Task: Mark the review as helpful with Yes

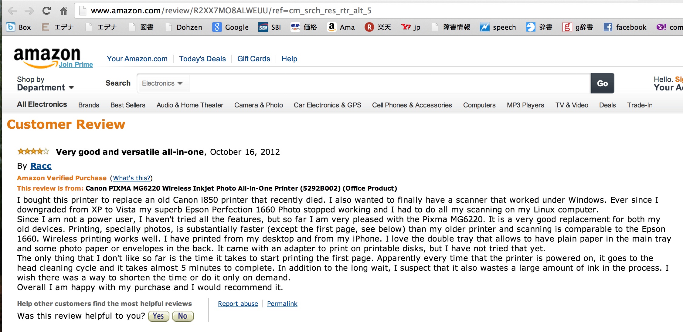Action: click(x=158, y=316)
